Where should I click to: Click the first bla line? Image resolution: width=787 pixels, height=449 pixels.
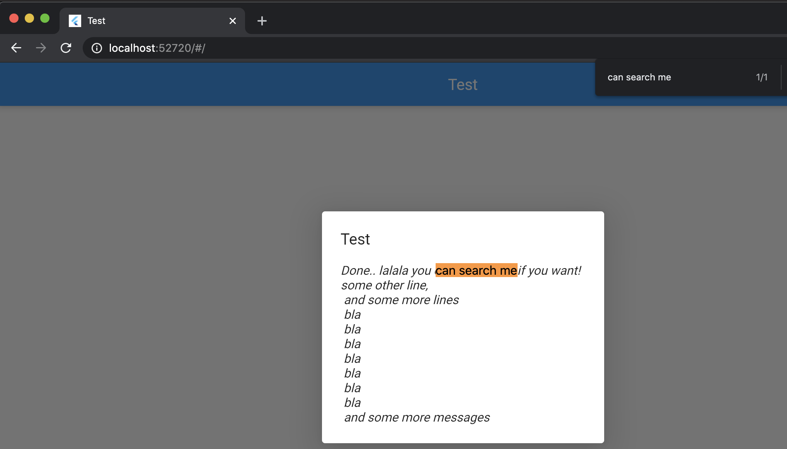[352, 315]
